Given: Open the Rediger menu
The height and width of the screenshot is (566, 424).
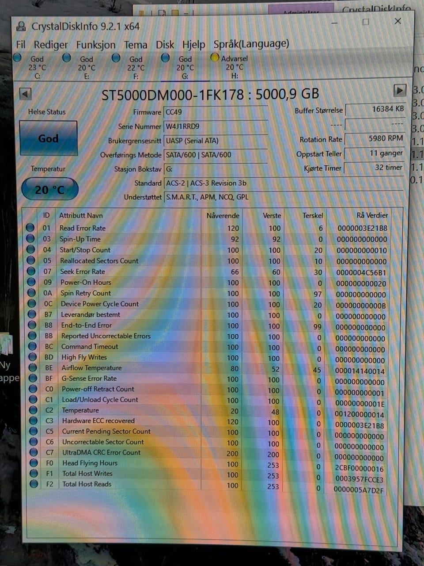Looking at the screenshot, I should click(51, 45).
